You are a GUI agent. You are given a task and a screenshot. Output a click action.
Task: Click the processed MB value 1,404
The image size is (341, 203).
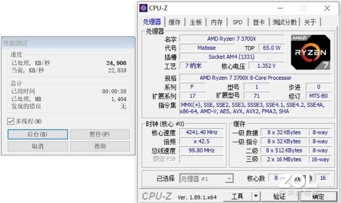pos(119,99)
